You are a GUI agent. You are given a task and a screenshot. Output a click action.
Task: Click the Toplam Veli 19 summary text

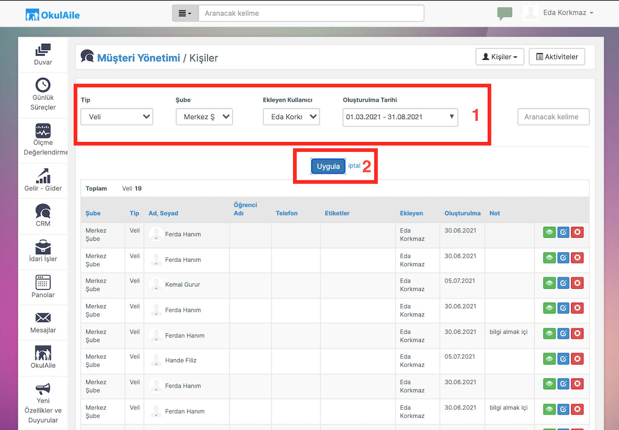tap(113, 188)
